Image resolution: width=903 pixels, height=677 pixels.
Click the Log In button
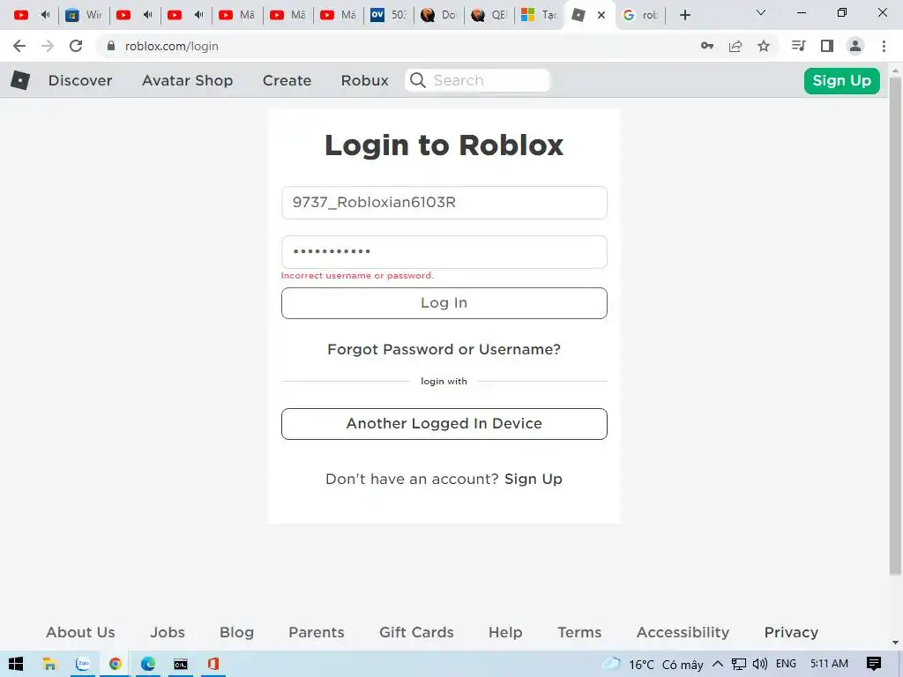[444, 303]
